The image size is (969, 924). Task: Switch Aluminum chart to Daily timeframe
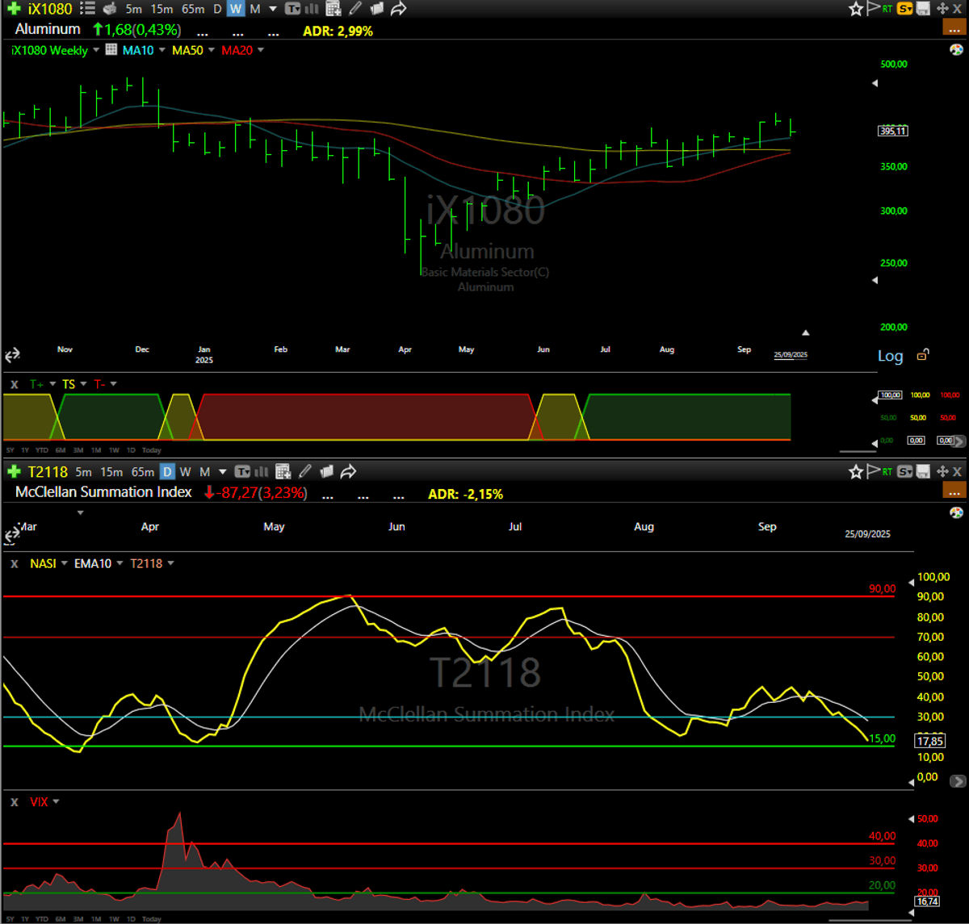[x=216, y=10]
